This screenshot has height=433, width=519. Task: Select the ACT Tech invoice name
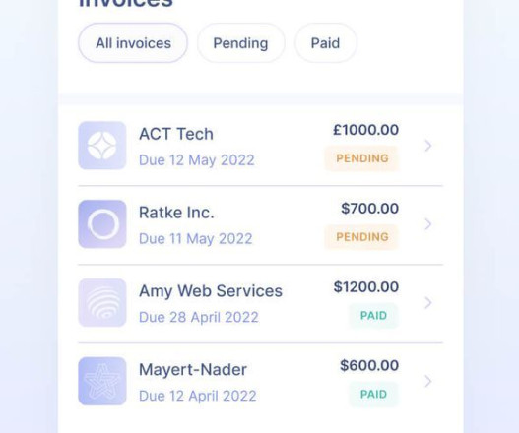(x=176, y=134)
